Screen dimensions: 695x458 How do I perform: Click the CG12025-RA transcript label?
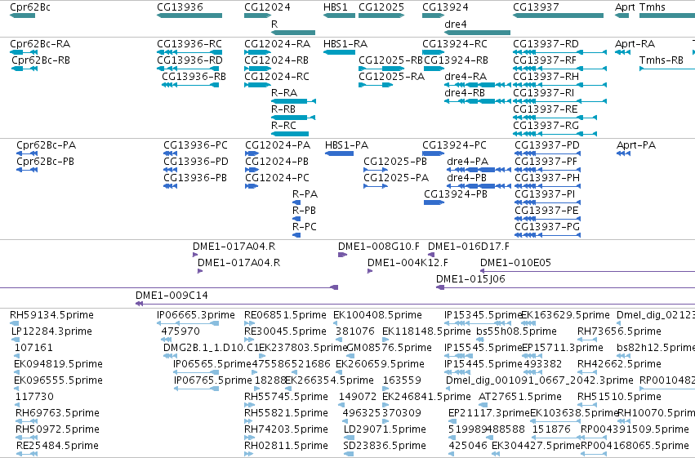point(391,77)
